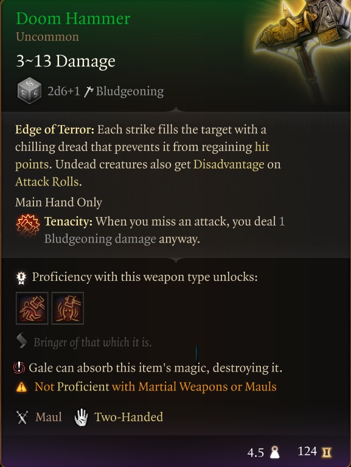Select the second unlocked weapon action icon
The image size is (351, 467).
tap(68, 308)
